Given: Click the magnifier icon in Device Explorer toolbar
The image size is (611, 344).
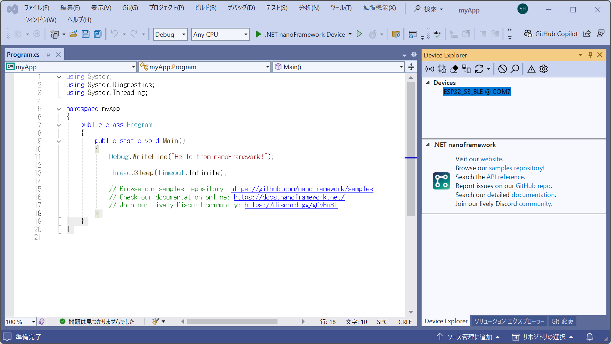Looking at the screenshot, I should [x=515, y=69].
